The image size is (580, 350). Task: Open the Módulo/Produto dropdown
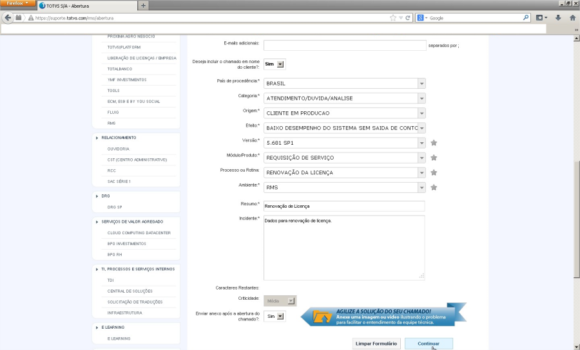421,158
